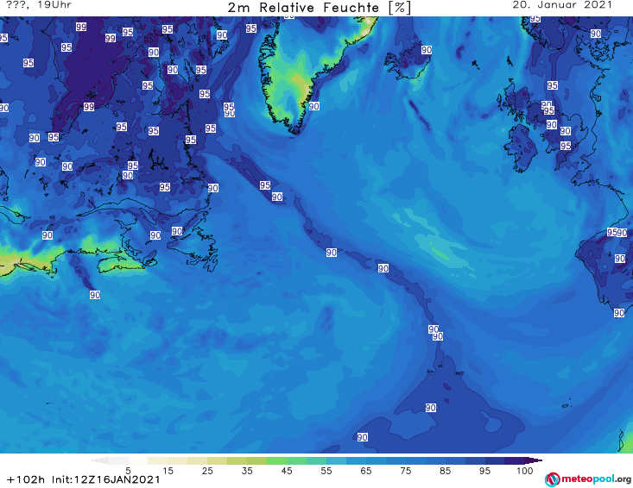Select the '2m Relative Feuchte [%]' title
The image size is (633, 488).
[x=320, y=8]
